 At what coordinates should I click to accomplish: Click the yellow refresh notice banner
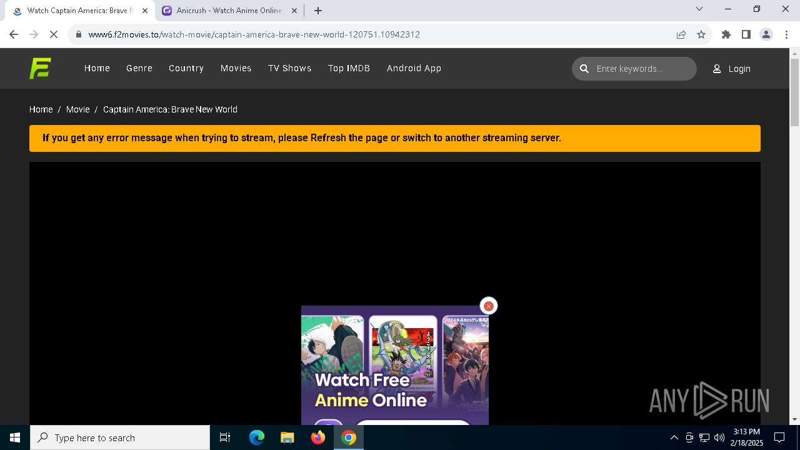tap(395, 138)
